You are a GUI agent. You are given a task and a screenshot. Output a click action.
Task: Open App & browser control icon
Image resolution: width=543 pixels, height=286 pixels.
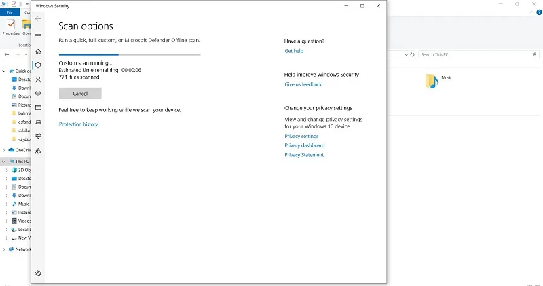click(38, 108)
